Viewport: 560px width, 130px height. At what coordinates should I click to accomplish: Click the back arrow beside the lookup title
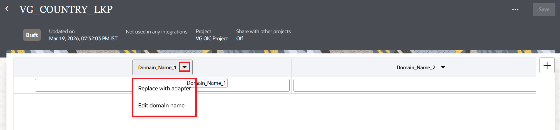coord(7,9)
